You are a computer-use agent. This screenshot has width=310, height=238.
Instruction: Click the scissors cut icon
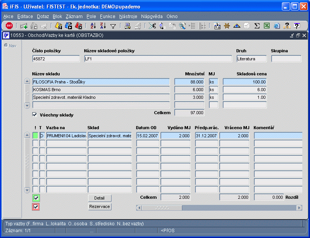click(x=152, y=26)
